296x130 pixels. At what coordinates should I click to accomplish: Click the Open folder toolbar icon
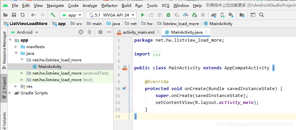click(6, 15)
